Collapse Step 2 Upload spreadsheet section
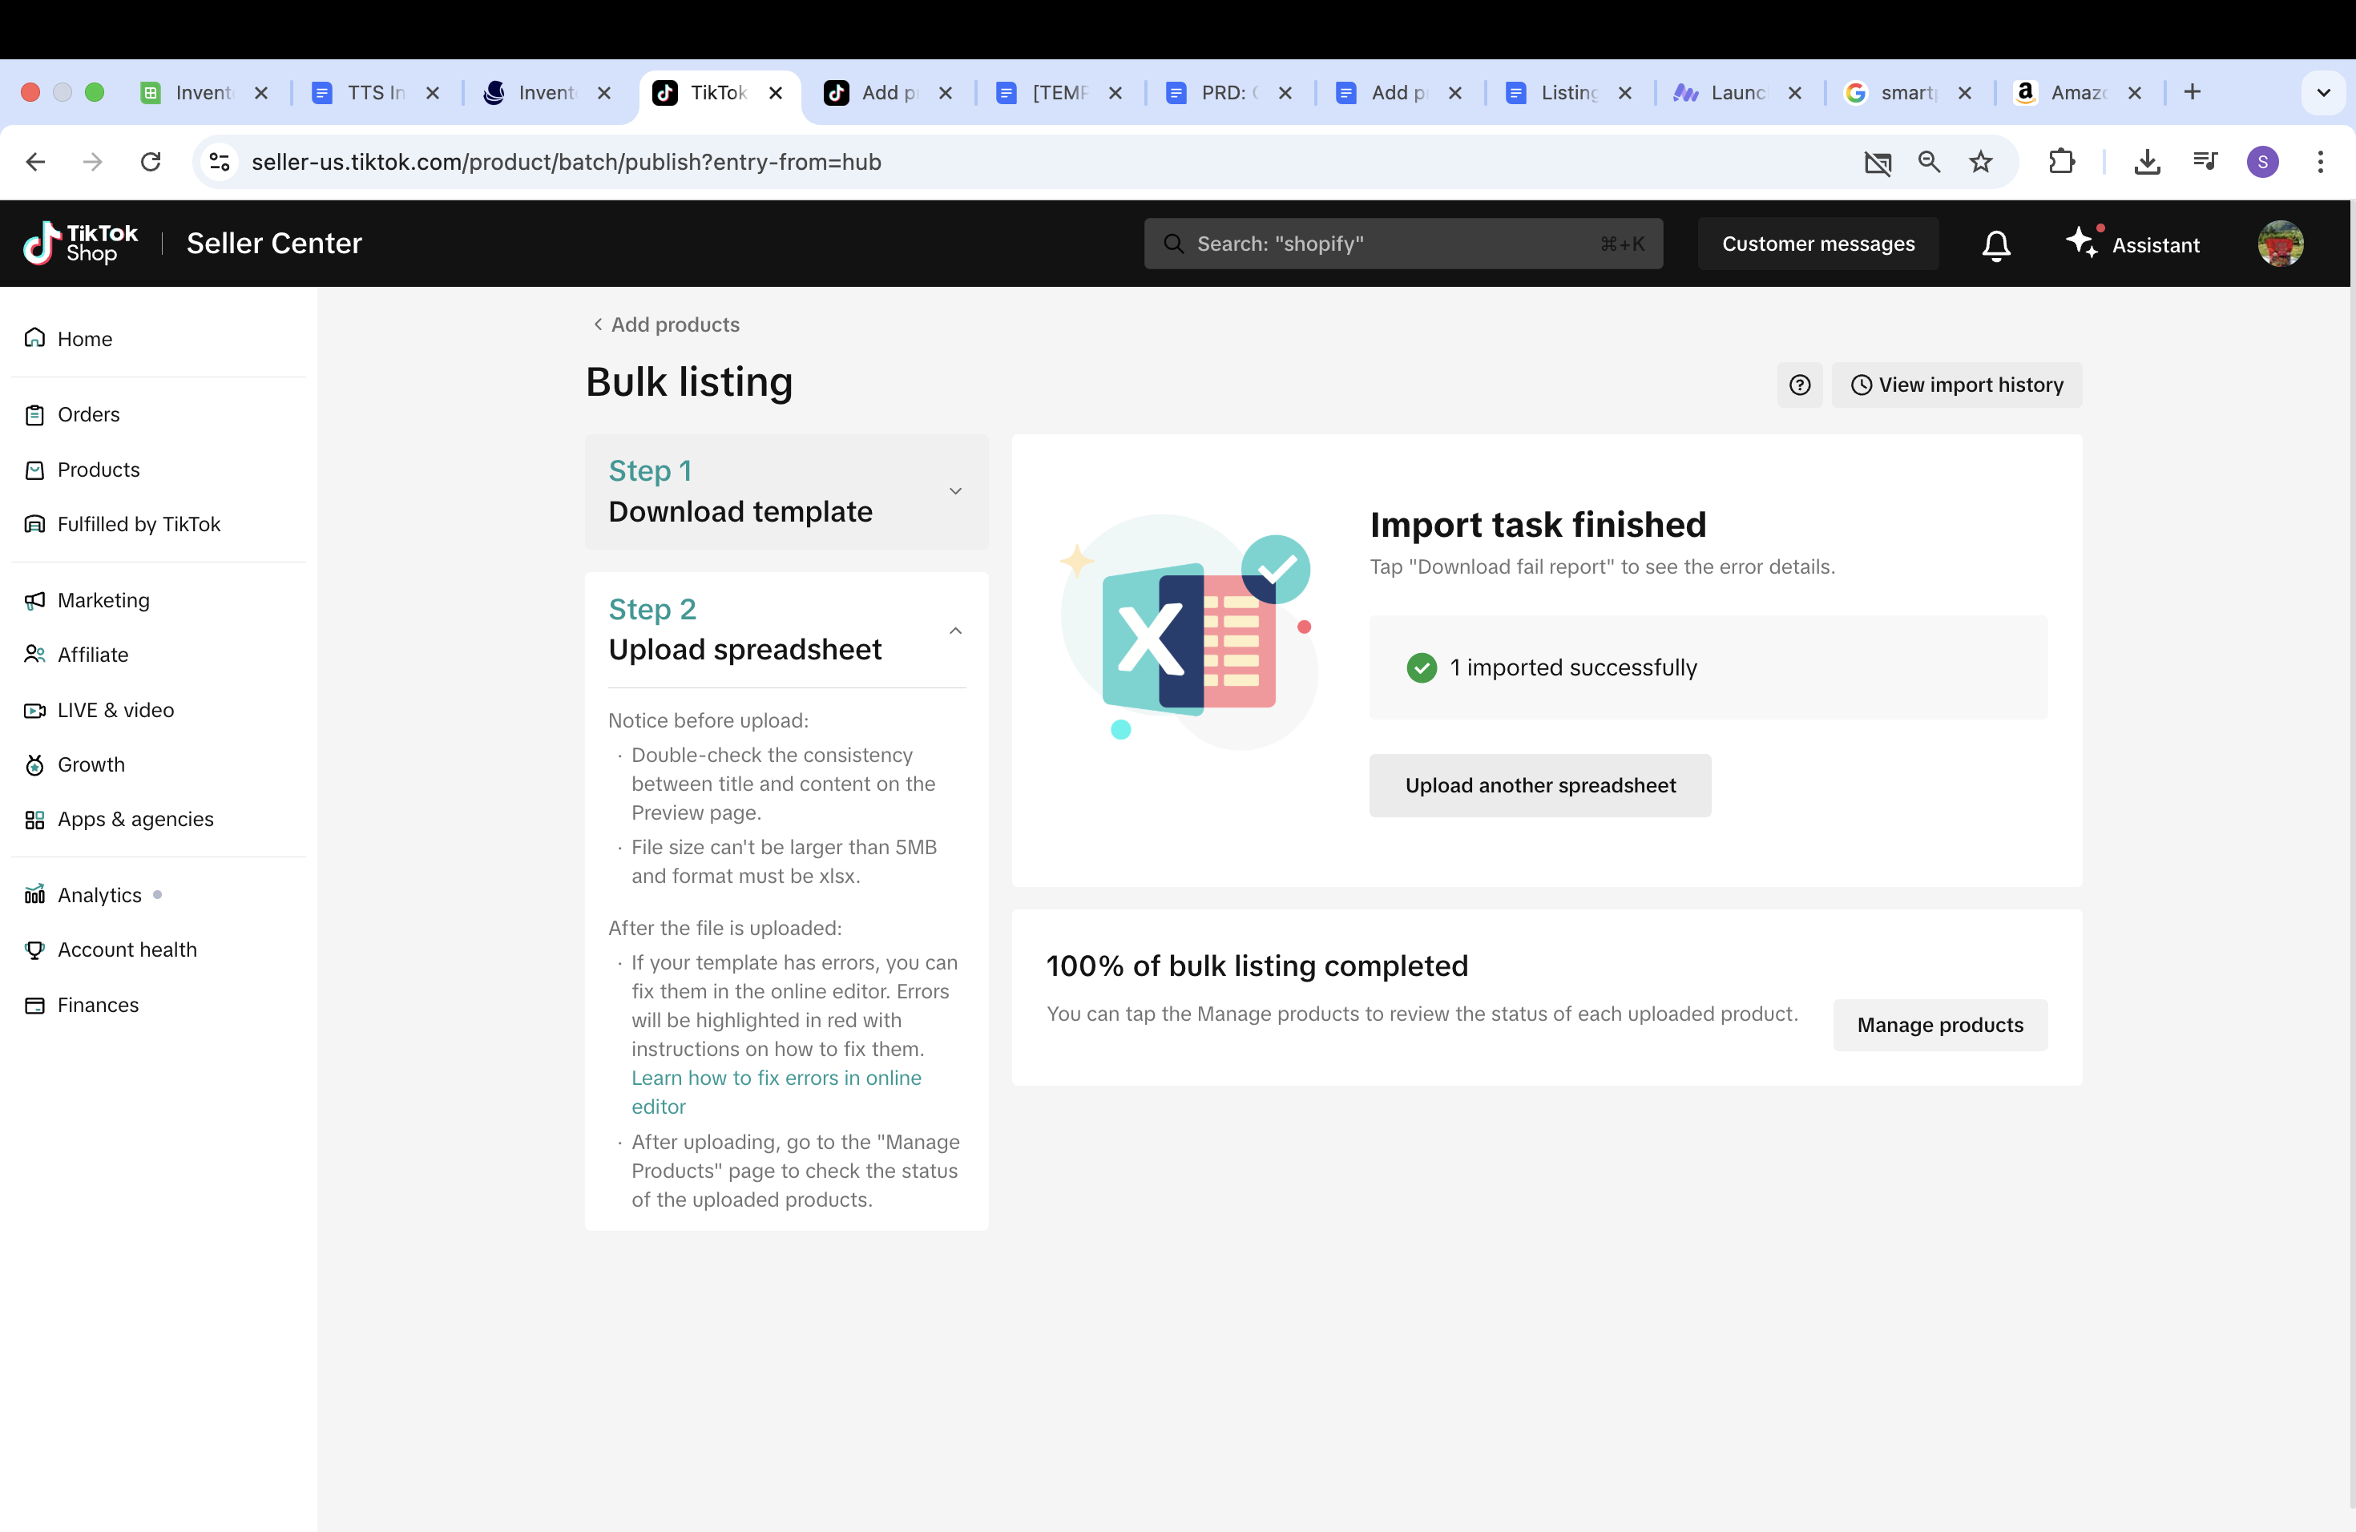Image resolution: width=2356 pixels, height=1532 pixels. 954,631
